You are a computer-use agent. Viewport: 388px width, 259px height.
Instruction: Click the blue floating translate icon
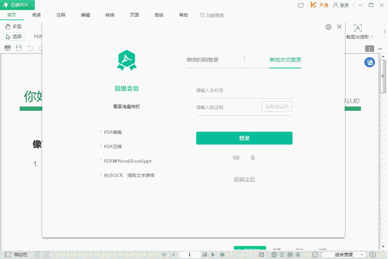(x=369, y=62)
